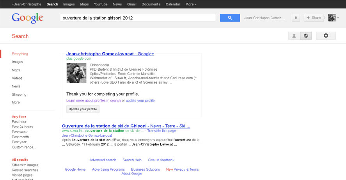346x180 pixels.
Task: Open the notifications counter showing 0
Action: coord(296,18)
